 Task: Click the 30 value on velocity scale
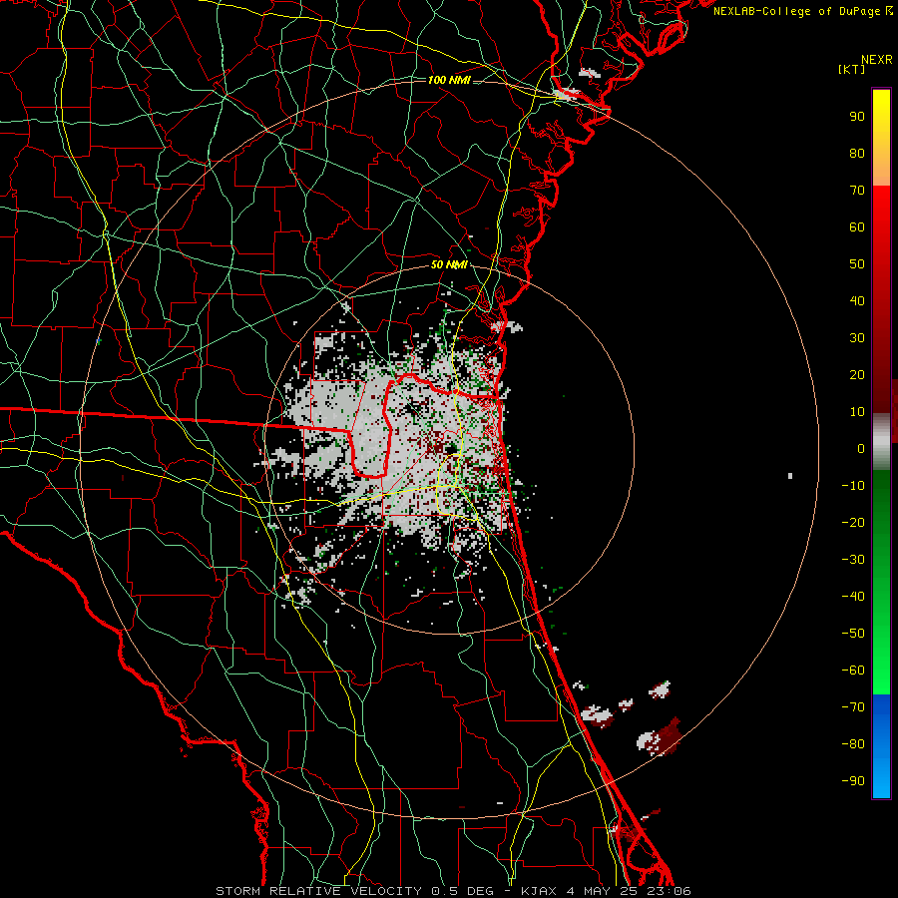pyautogui.click(x=857, y=338)
